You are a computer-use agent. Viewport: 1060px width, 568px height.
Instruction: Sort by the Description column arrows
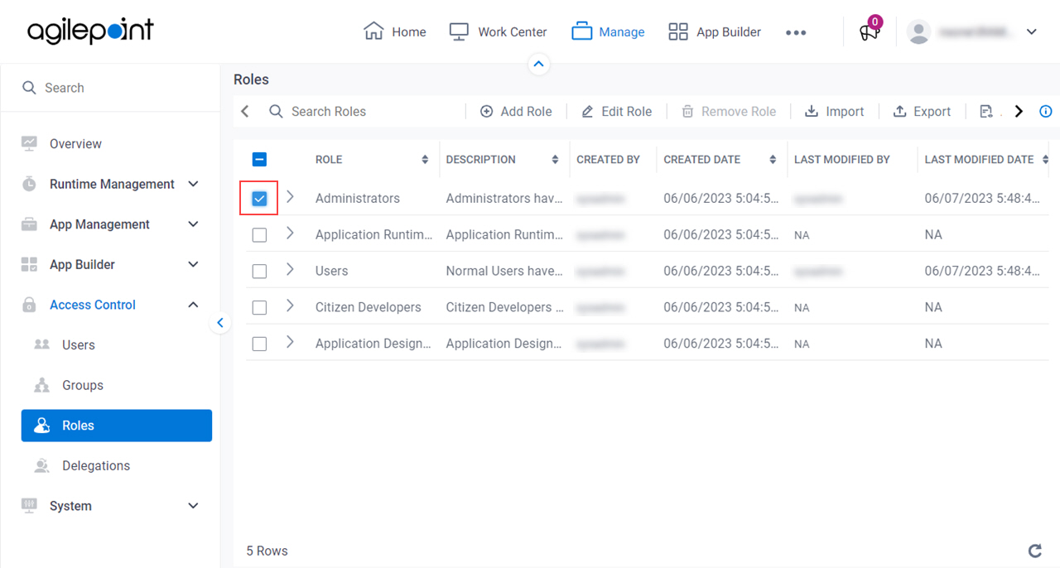coord(555,160)
